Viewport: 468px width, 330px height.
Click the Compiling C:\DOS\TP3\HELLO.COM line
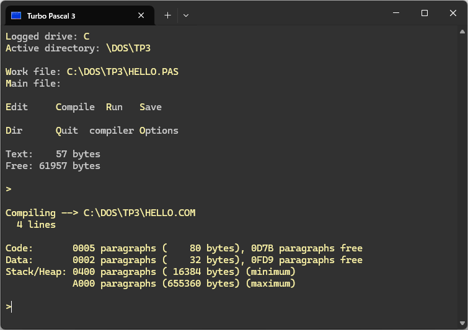[100, 213]
